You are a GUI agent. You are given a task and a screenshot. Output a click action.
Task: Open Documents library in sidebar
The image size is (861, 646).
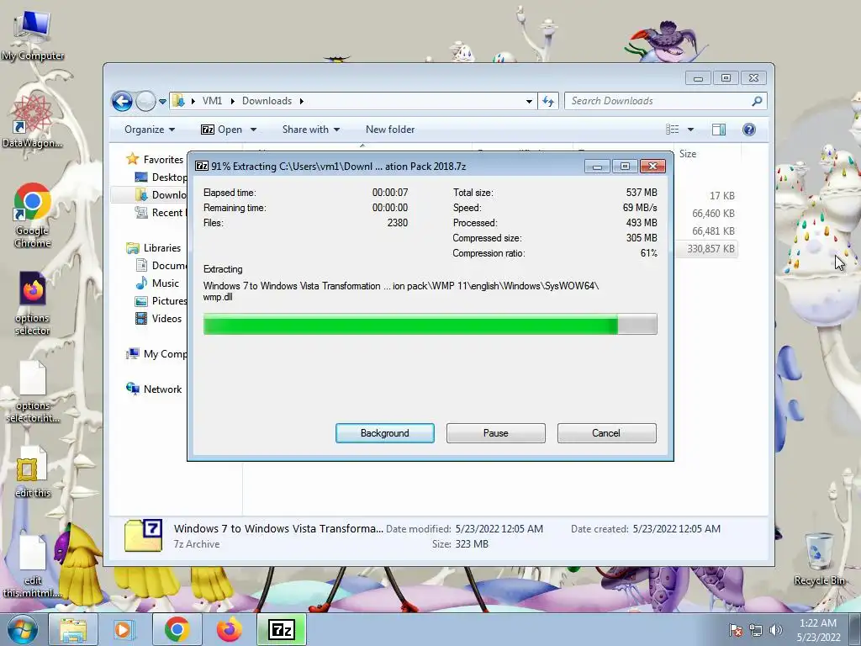(x=161, y=265)
